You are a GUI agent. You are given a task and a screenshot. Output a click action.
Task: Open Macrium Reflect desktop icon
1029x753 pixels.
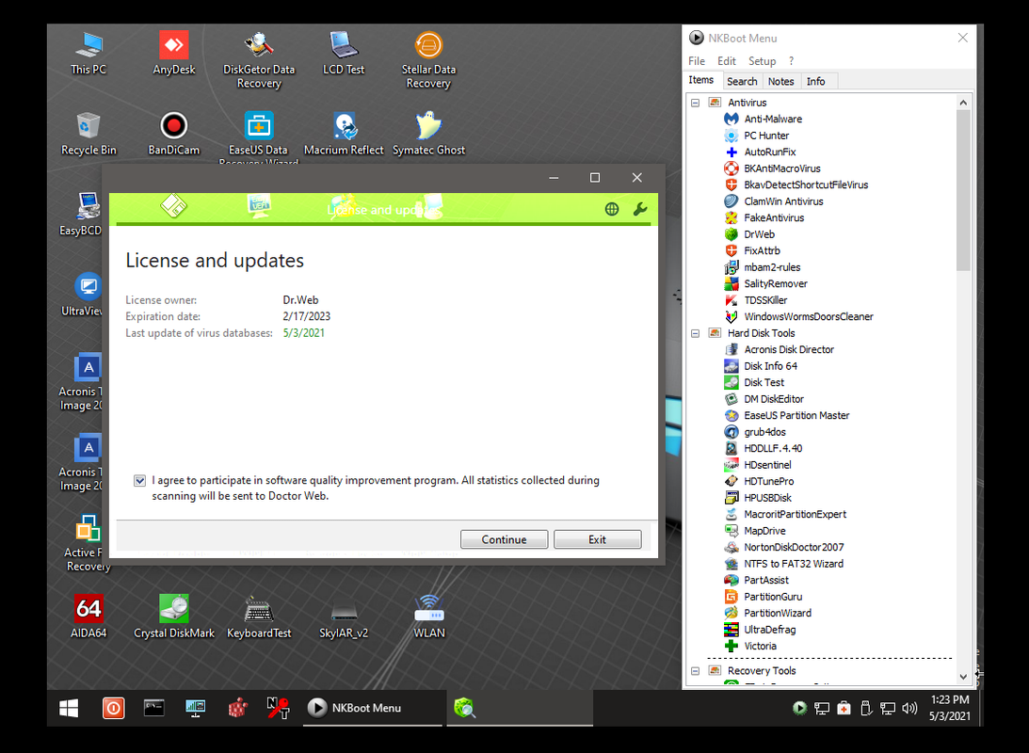344,134
